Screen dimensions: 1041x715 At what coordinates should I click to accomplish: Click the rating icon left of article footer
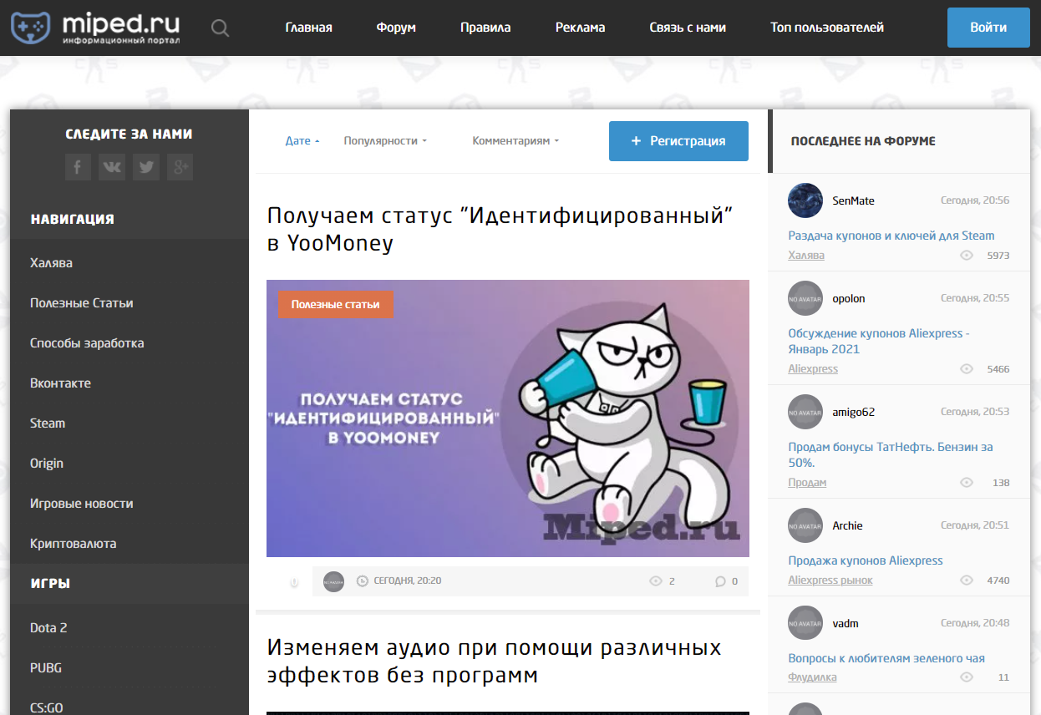tap(294, 582)
